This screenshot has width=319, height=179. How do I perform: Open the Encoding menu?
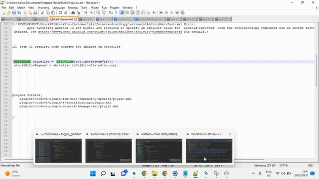43,7
